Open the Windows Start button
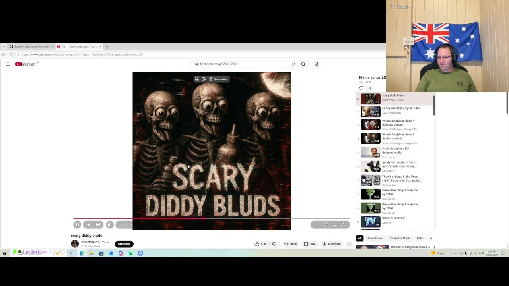 [5, 253]
